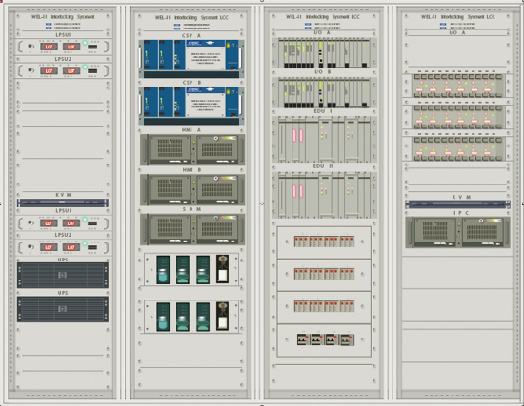Click the upper green power module panel
This screenshot has height=406, width=524.
(191, 269)
